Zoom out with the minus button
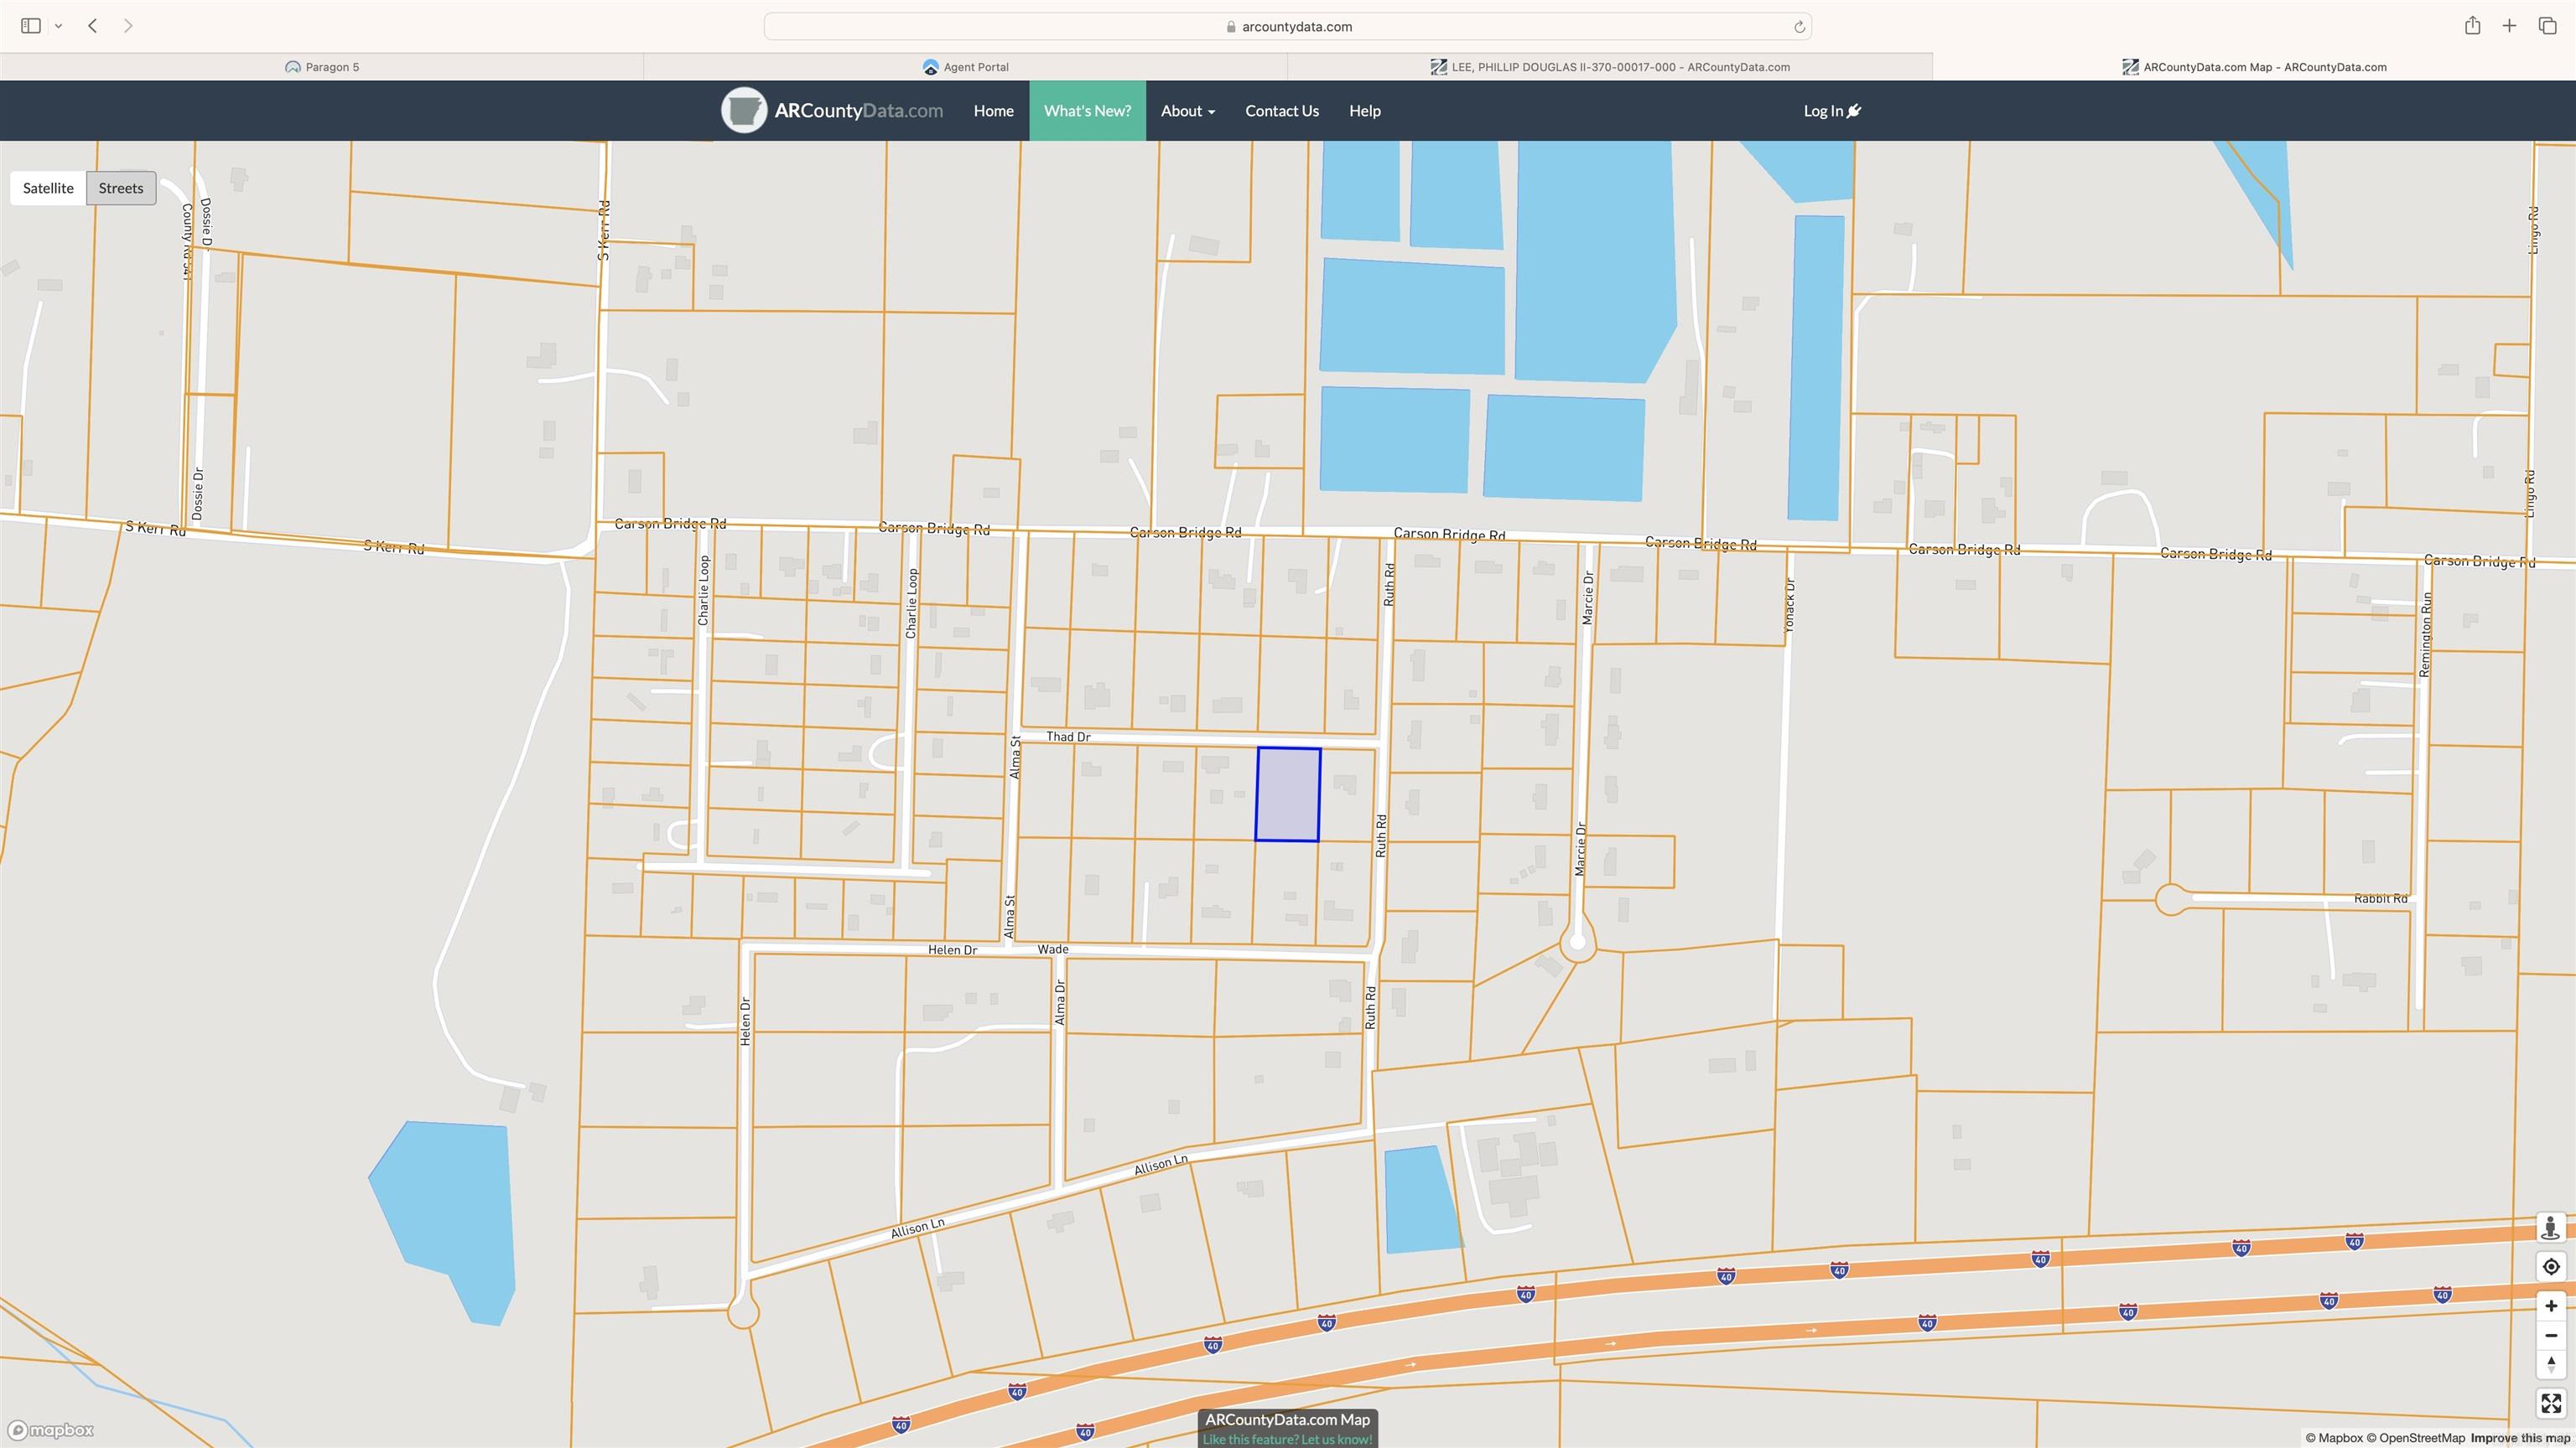 (2550, 1336)
